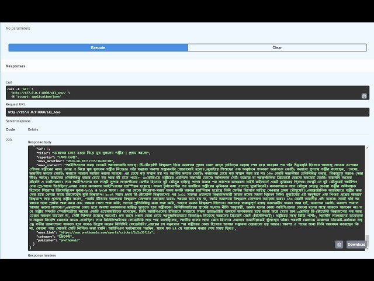Click the 'Curl' label
Viewport: 374px width, 281px height.
click(9, 83)
